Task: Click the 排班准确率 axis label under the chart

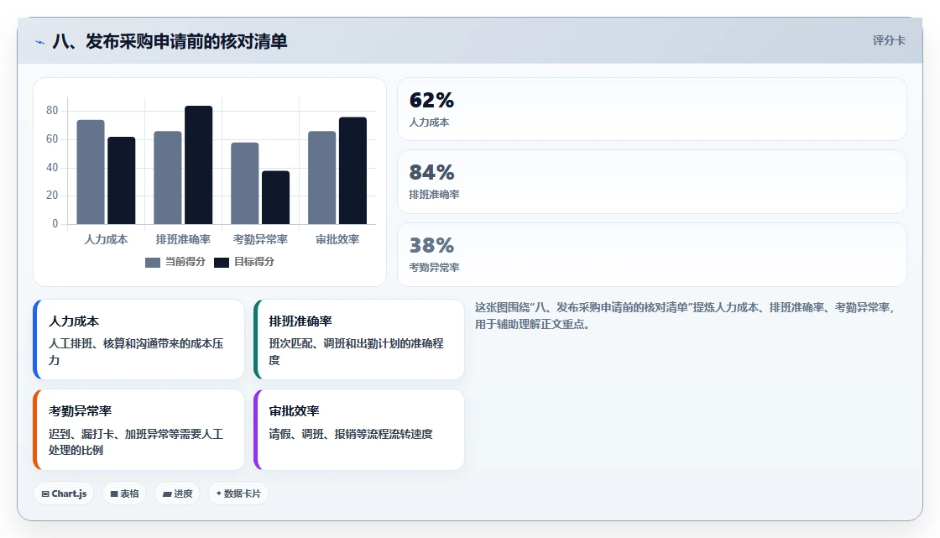Action: click(183, 239)
